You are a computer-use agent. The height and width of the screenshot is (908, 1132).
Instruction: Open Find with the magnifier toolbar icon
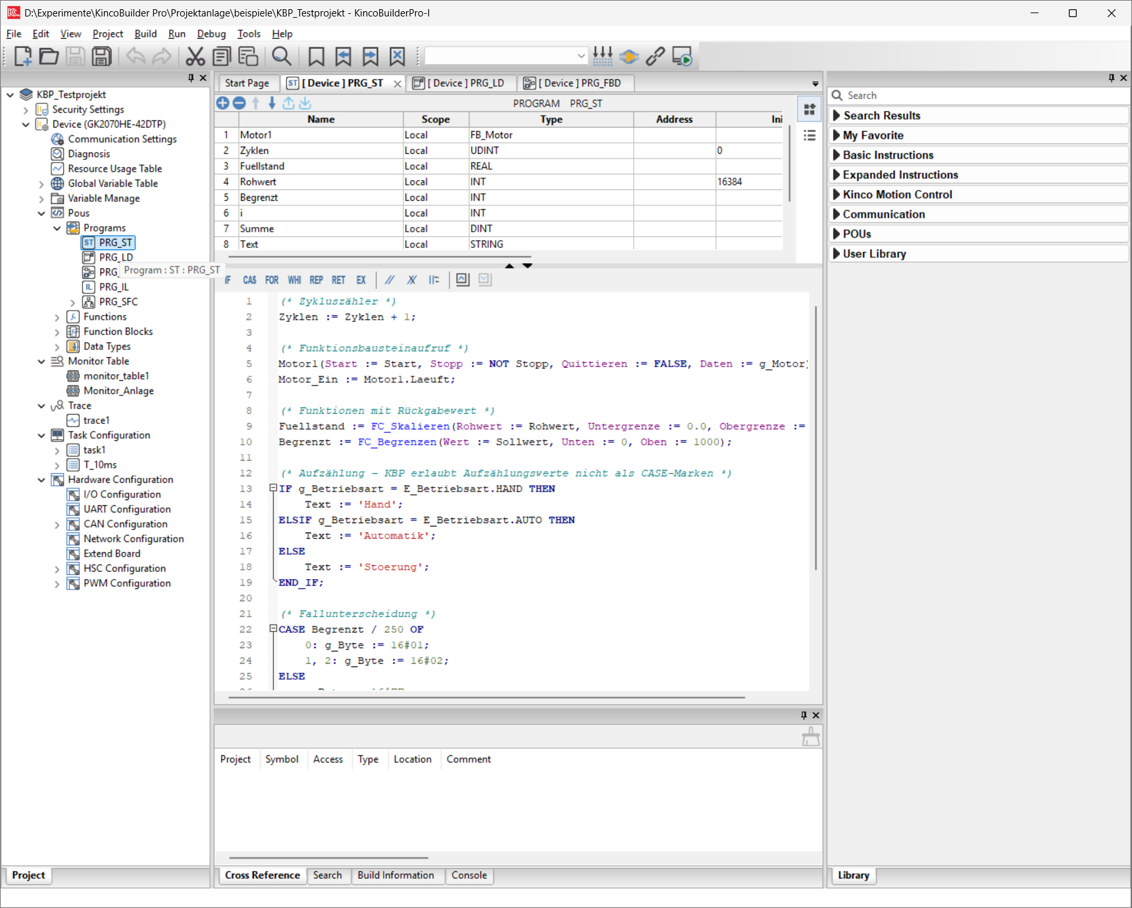click(282, 57)
